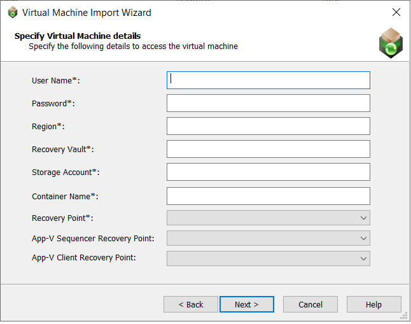Click the Virtual Machine Import Wizard title text
411x324 pixels.
pyautogui.click(x=87, y=12)
